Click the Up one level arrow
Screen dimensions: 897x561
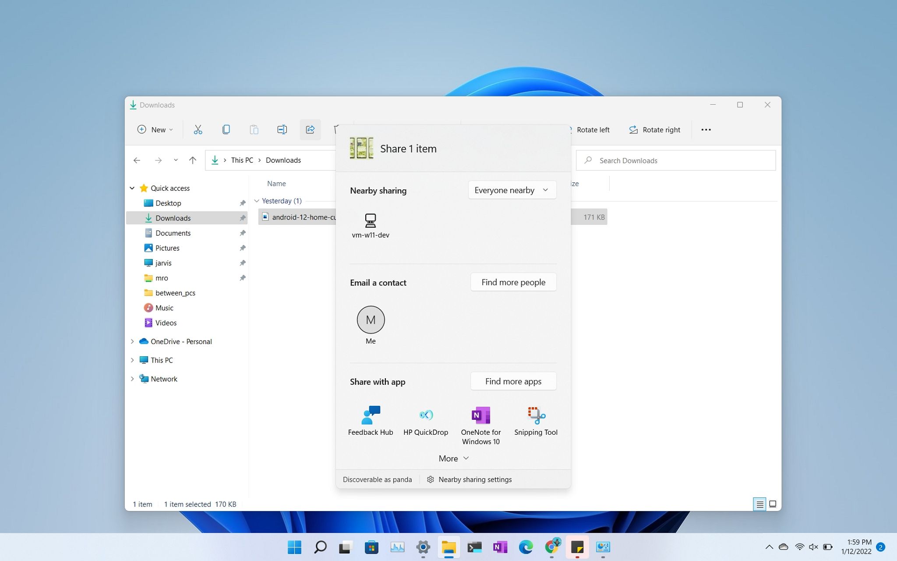(x=193, y=160)
